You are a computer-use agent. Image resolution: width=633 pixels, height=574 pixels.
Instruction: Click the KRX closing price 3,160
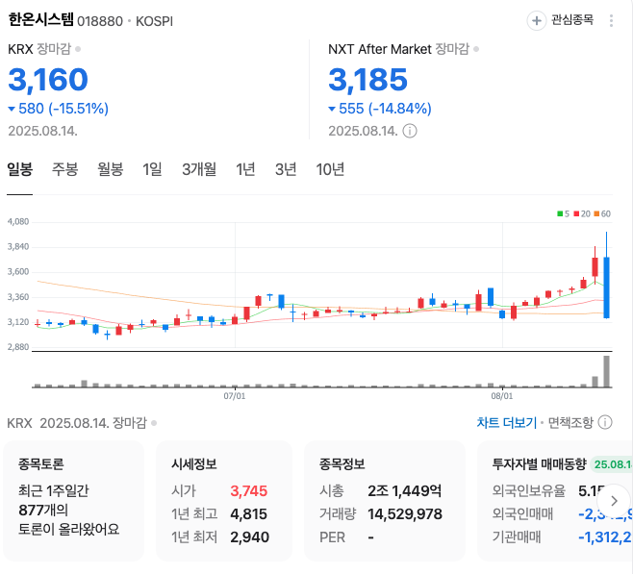[x=48, y=80]
